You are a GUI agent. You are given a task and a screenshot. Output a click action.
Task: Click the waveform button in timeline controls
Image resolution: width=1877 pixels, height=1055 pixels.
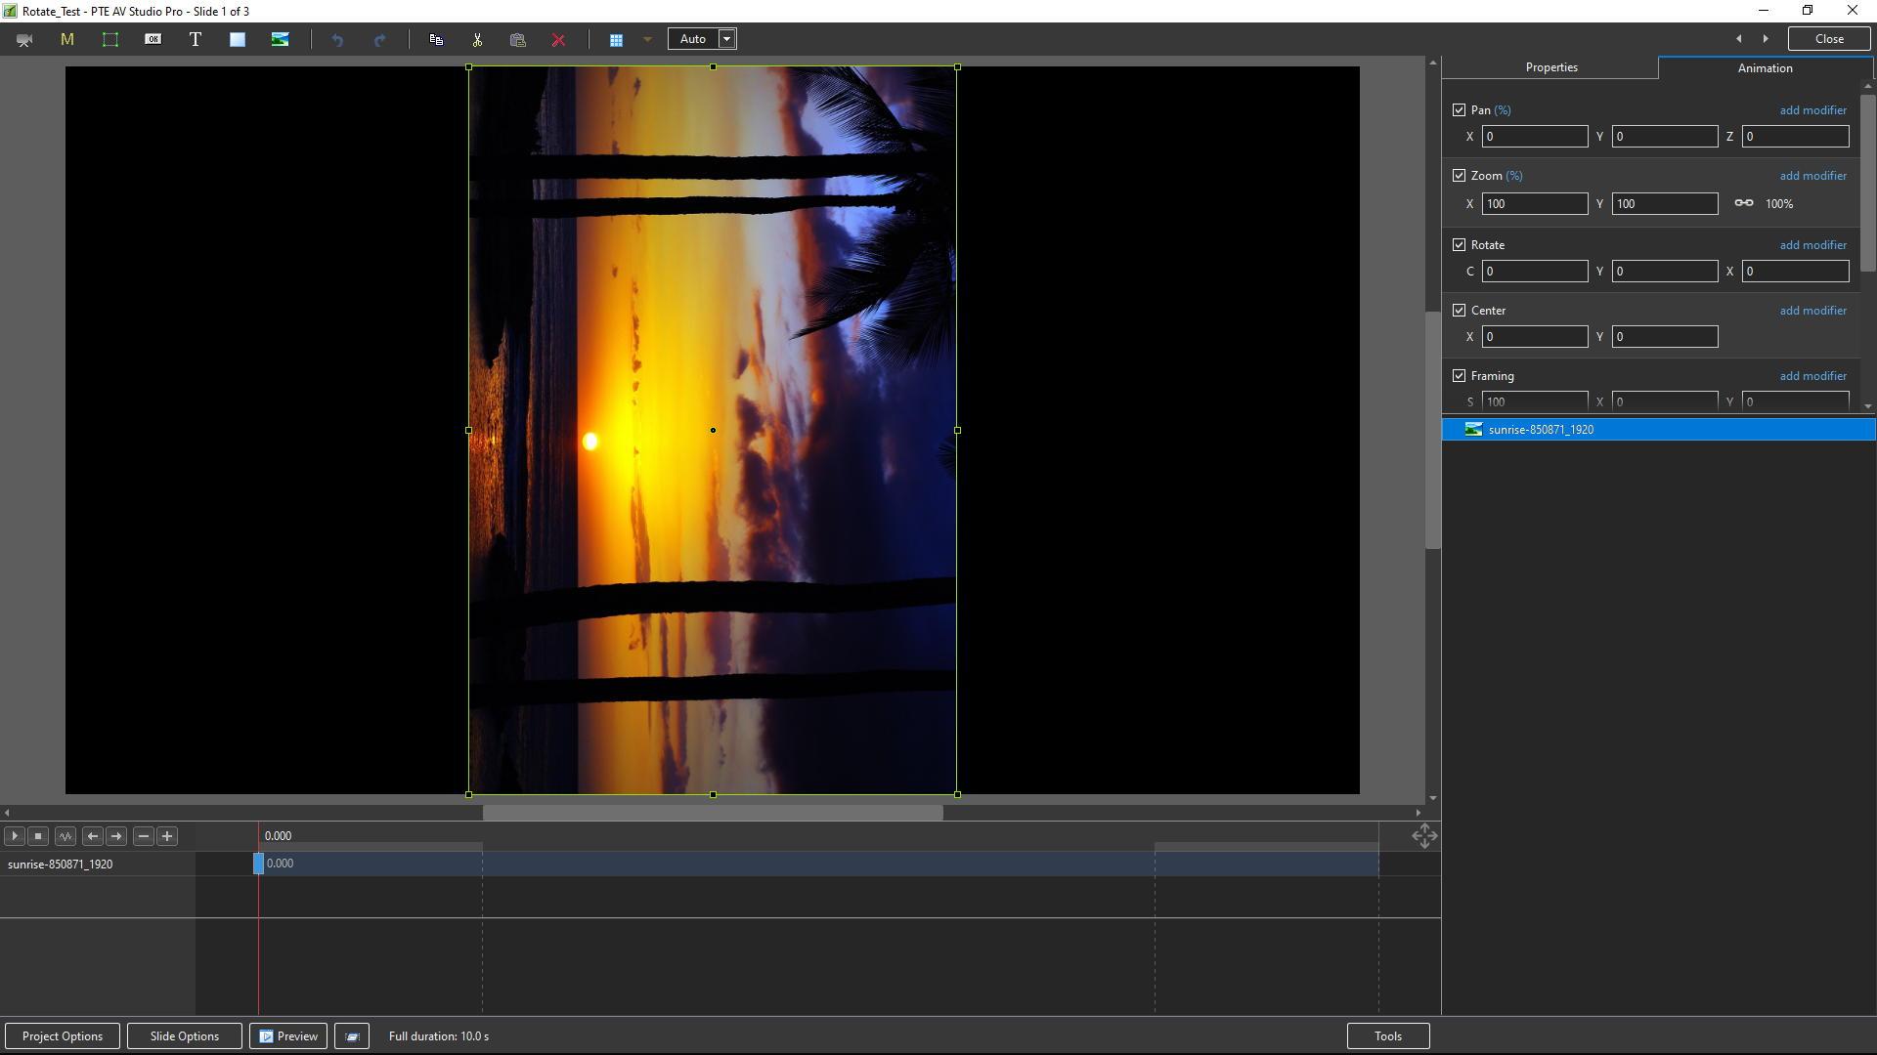pos(65,836)
